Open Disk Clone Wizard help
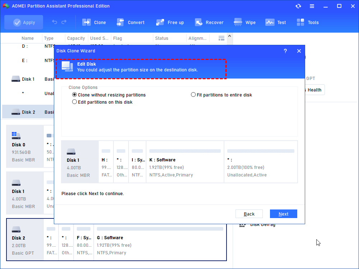The image size is (359, 269). tap(285, 51)
